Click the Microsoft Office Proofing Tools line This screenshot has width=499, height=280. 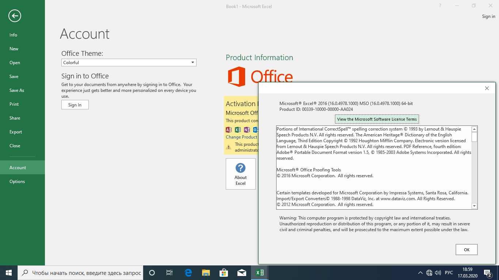[309, 170]
